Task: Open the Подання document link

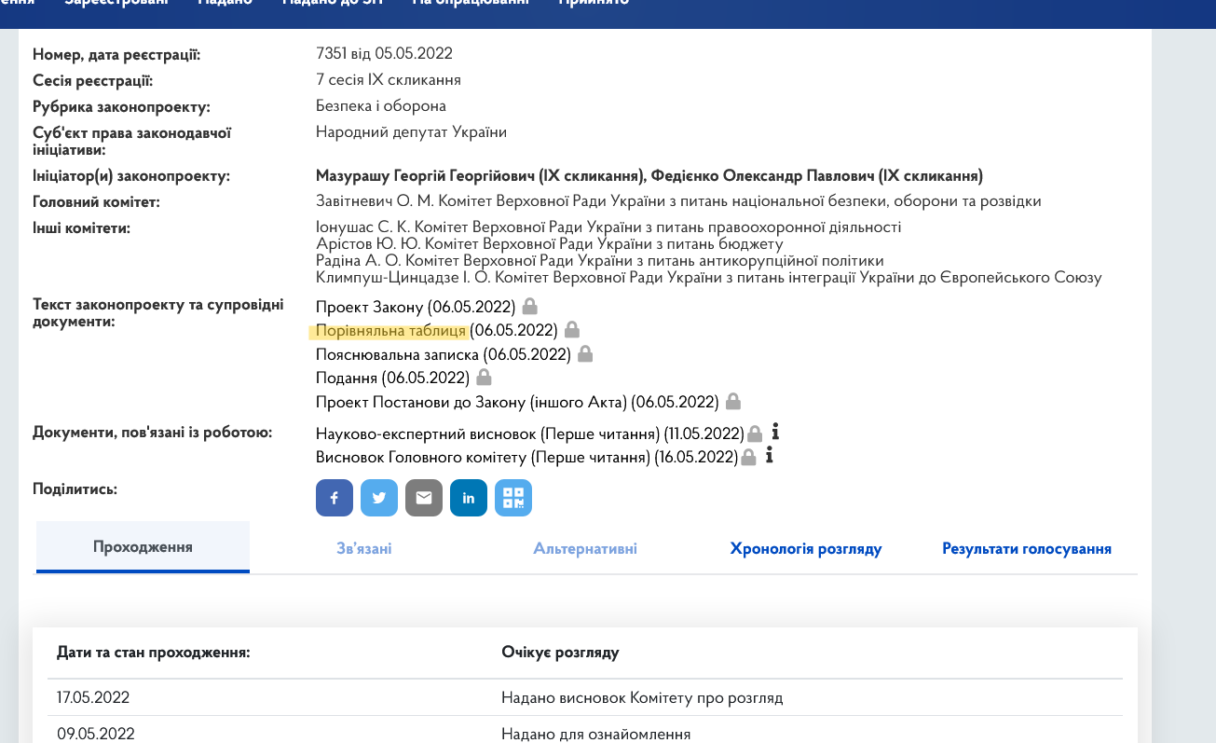Action: tap(392, 378)
